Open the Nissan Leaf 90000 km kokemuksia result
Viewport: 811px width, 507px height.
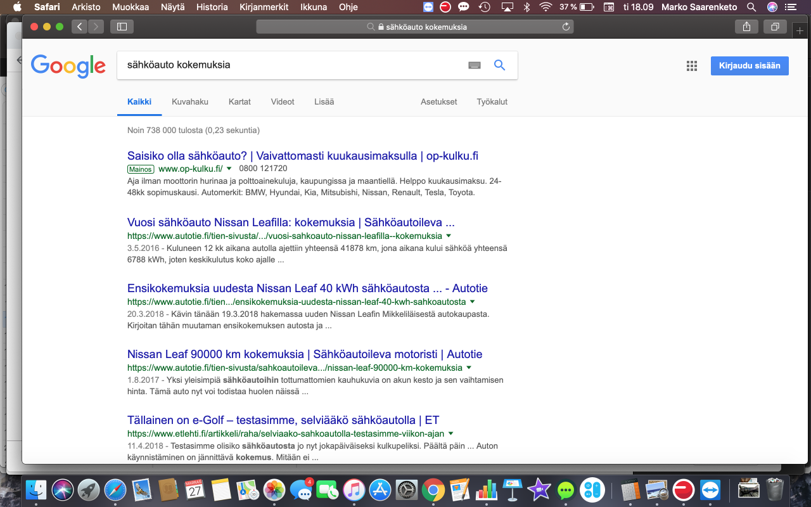(x=304, y=354)
